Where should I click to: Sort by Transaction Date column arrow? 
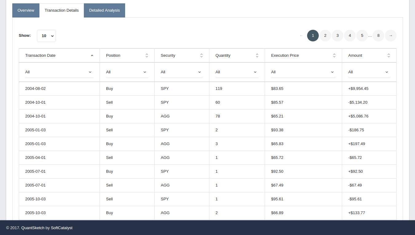coord(92,56)
